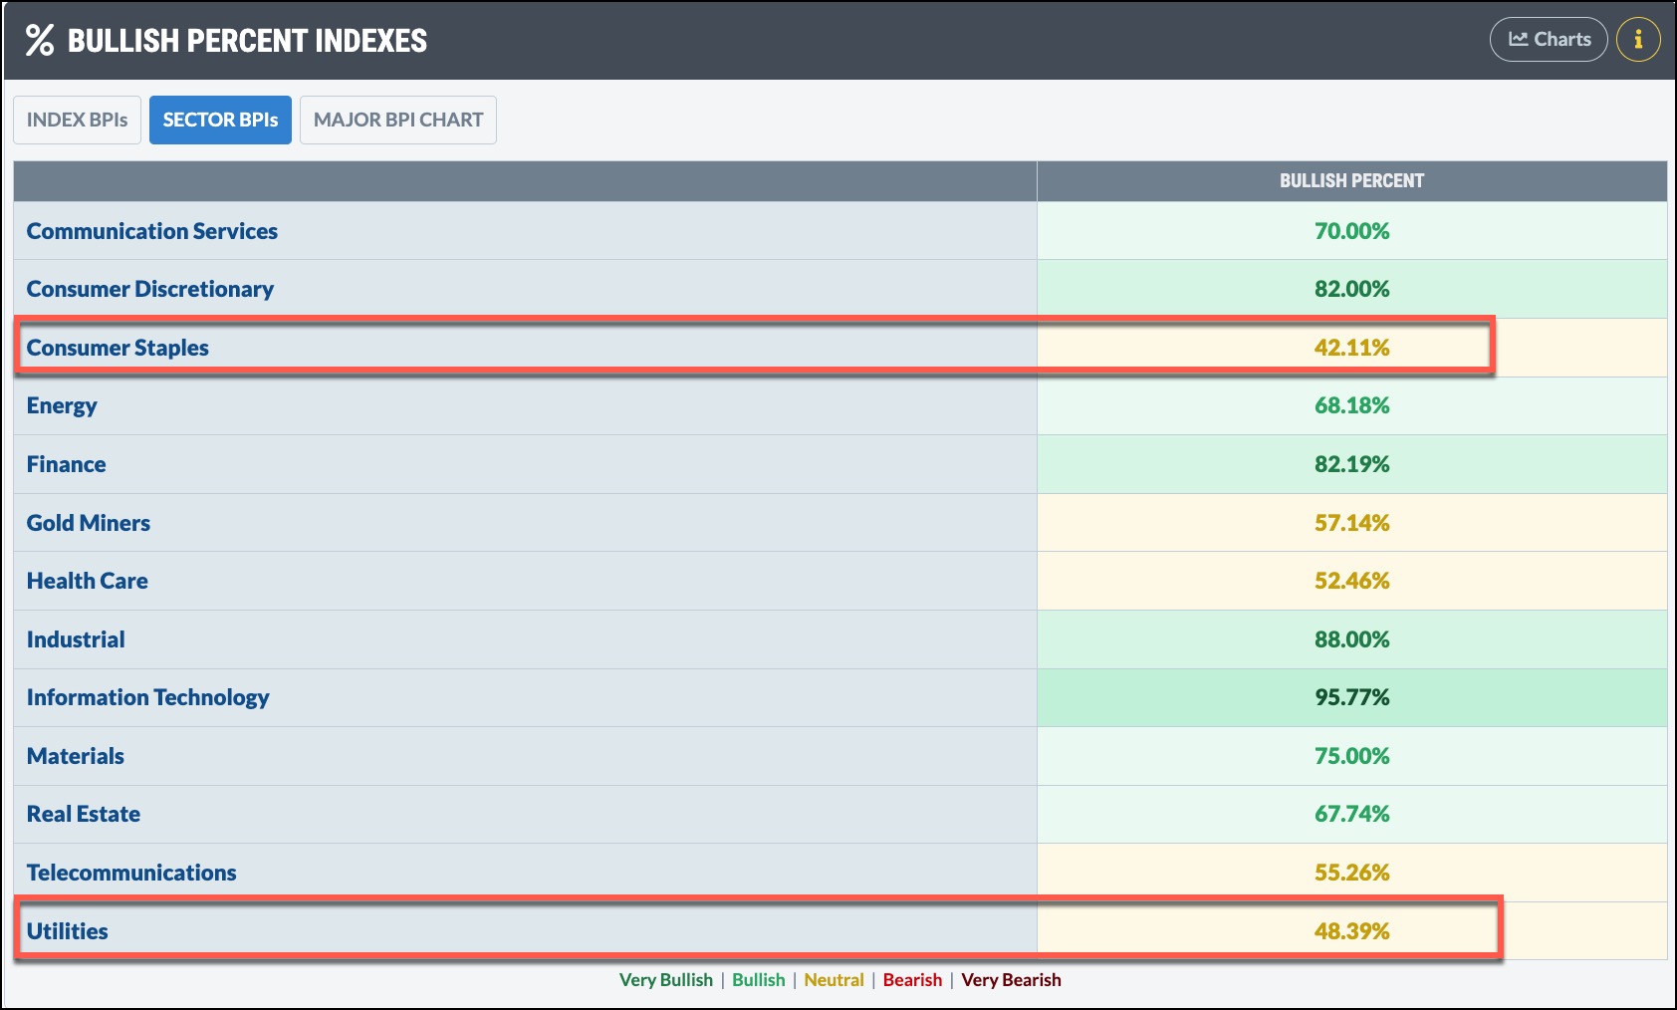
Task: Open the MAJOR BPI CHART tab
Action: coord(397,120)
